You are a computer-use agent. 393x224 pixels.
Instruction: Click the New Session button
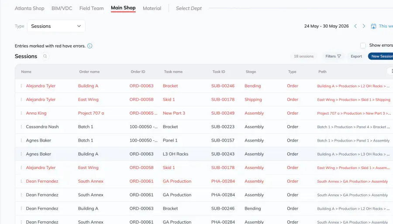coord(380,56)
